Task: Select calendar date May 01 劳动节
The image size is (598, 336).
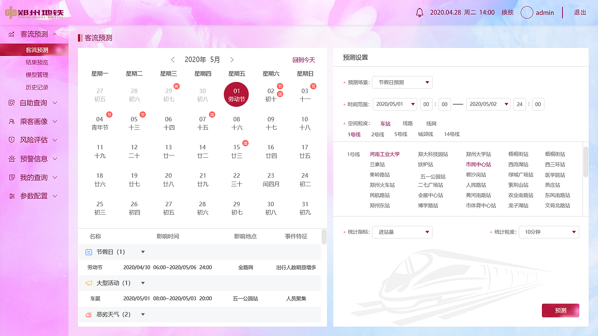Action: (236, 94)
